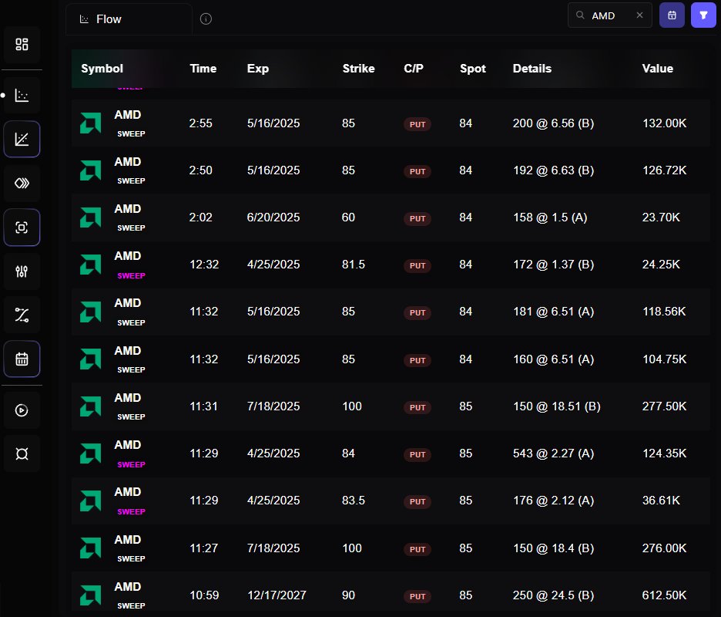Viewport: 721px width, 617px height.
Task: Click AMD logo in the 2:55 row
Action: tap(91, 123)
